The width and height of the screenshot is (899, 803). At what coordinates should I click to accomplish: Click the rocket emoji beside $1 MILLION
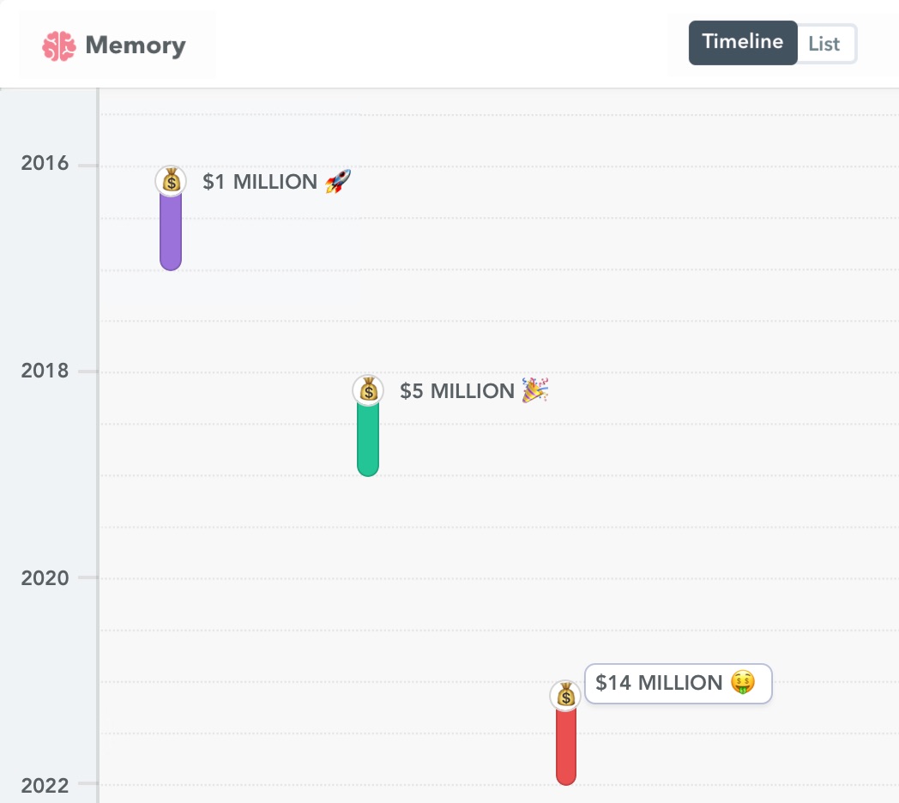click(x=338, y=181)
